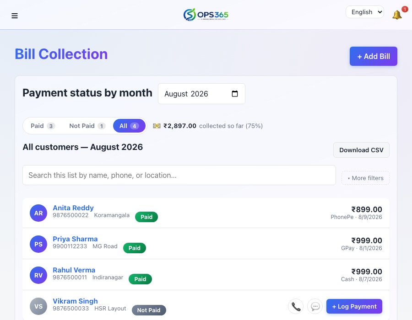The height and width of the screenshot is (320, 412).
Task: Click the Koramangala location text
Action: pyautogui.click(x=112, y=215)
